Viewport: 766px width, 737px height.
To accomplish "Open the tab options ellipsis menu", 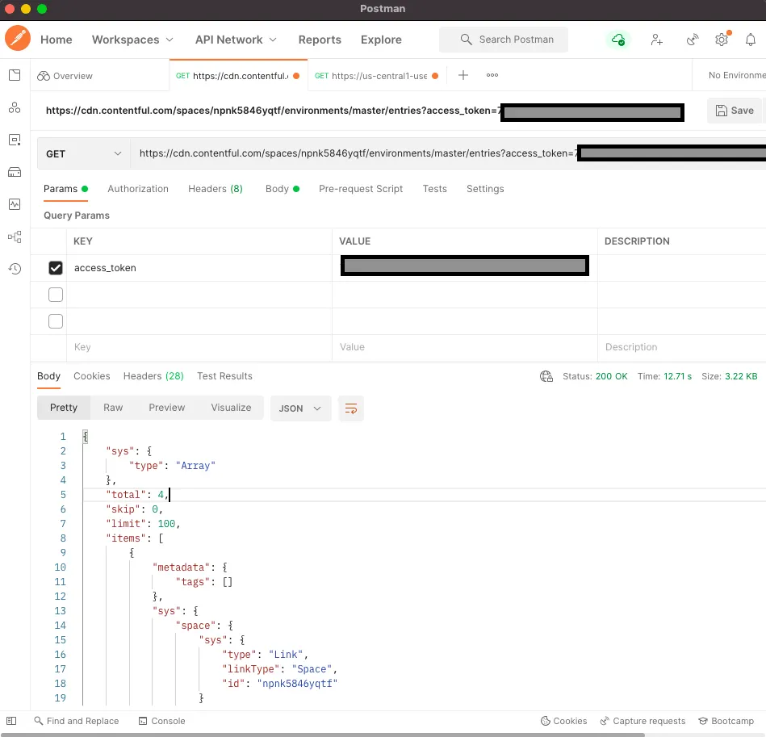I will pos(492,75).
